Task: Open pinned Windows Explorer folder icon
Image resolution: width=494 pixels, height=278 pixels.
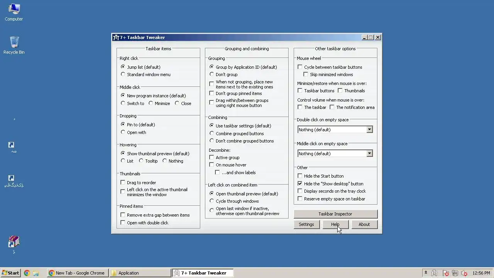Action: point(36,273)
